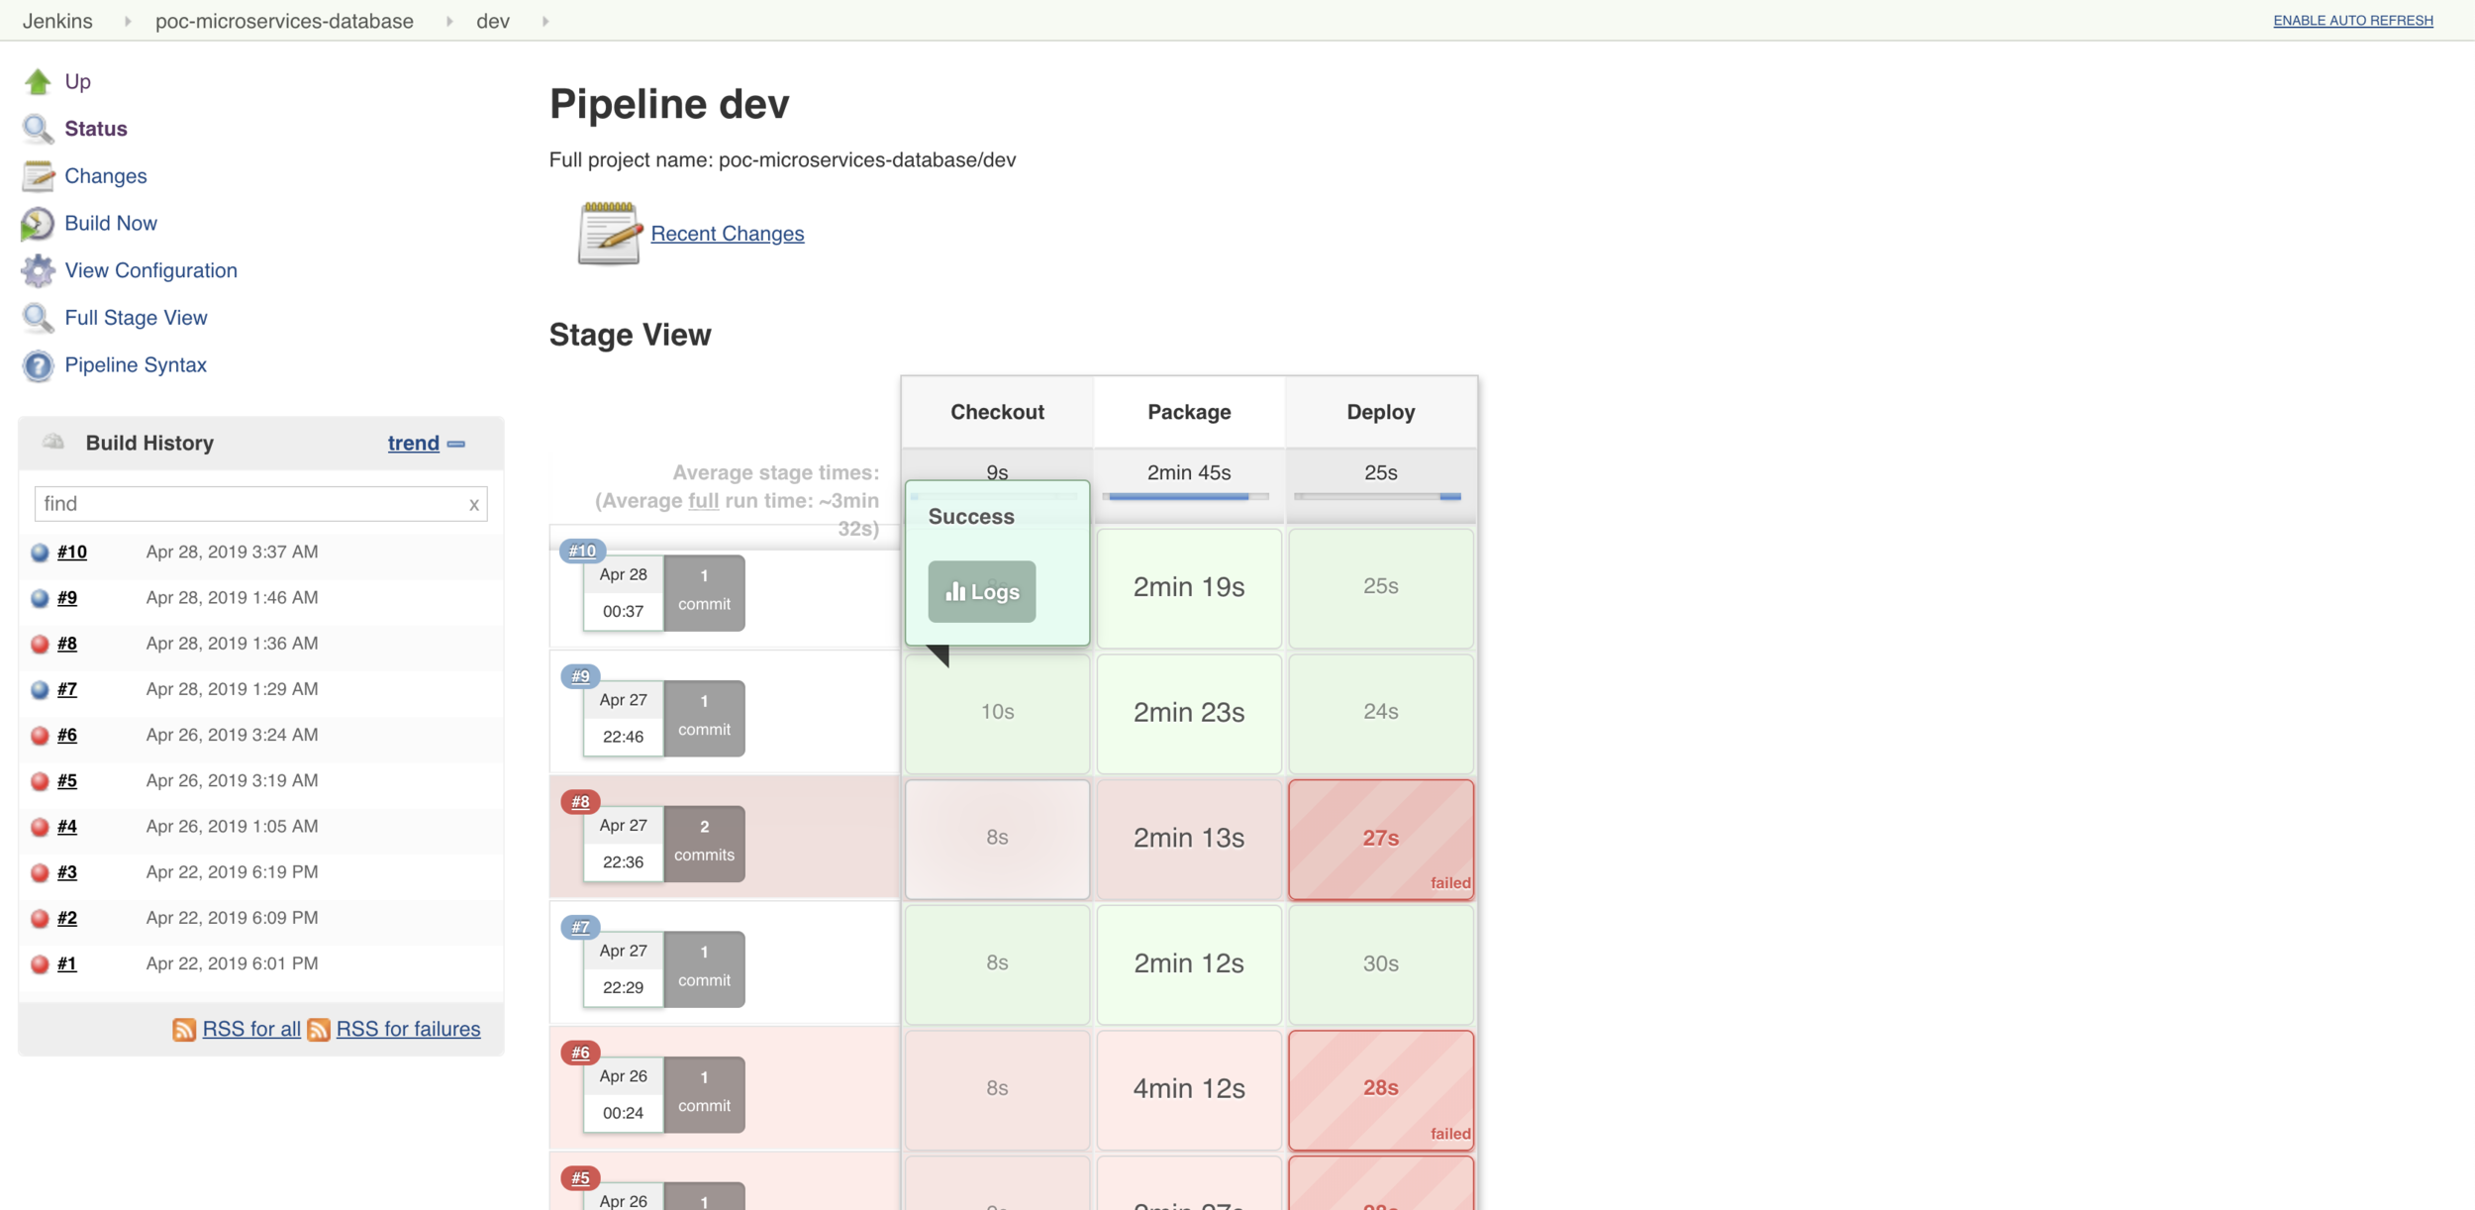Click the find input in Build History

[x=247, y=504]
